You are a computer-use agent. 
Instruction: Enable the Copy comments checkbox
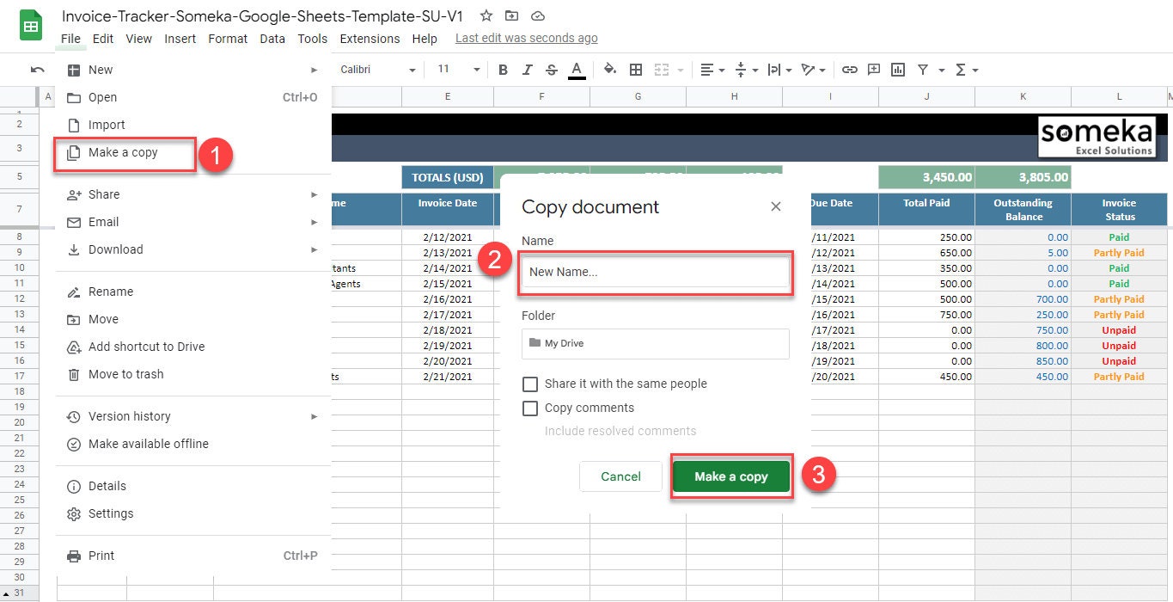point(530,408)
